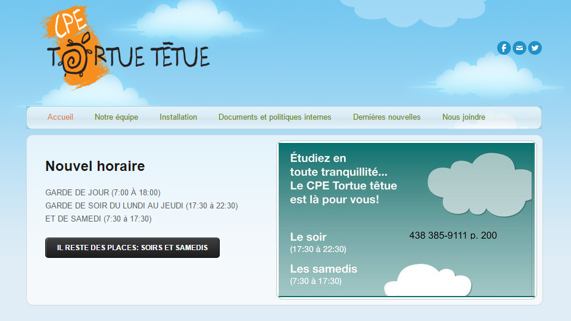Click 'Le soir' text in banner
This screenshot has width=571, height=321.
(x=308, y=237)
